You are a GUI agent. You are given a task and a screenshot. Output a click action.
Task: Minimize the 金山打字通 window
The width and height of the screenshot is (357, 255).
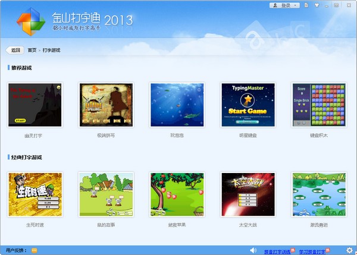[x=327, y=6]
